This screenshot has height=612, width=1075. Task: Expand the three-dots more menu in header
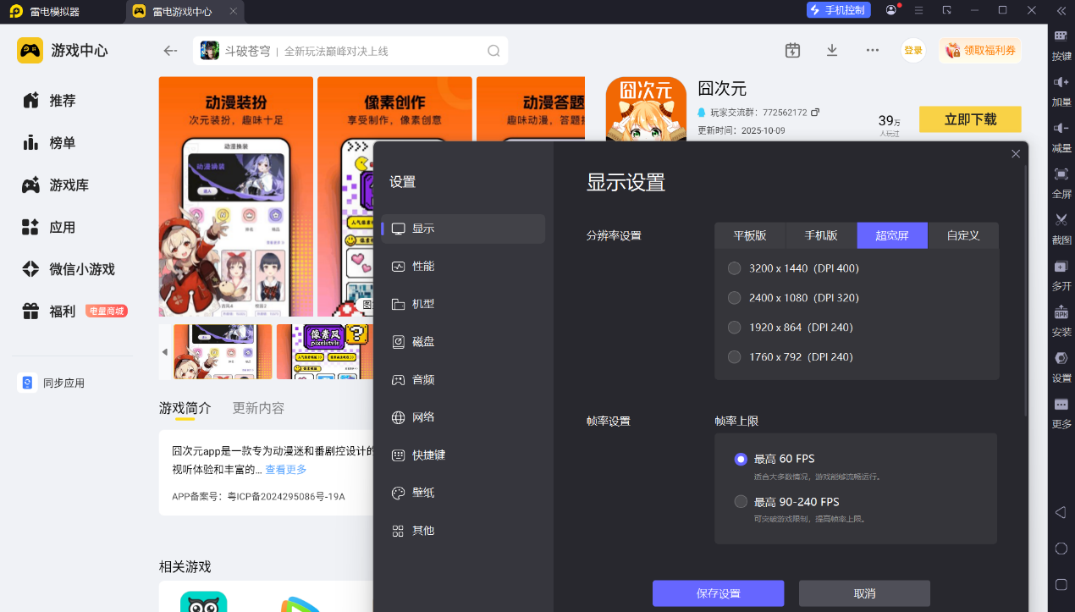tap(872, 51)
